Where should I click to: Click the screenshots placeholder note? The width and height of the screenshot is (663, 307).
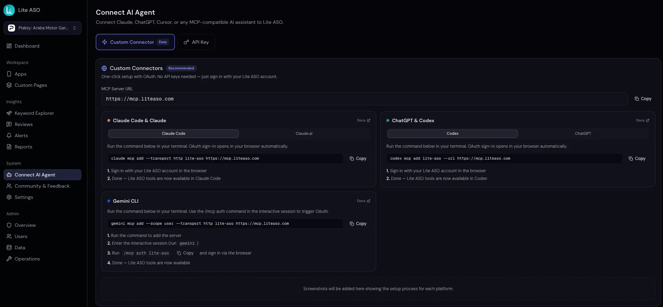pos(378,289)
